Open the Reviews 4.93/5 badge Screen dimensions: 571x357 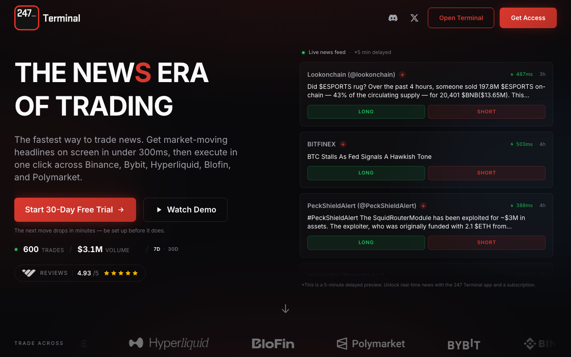pyautogui.click(x=80, y=273)
